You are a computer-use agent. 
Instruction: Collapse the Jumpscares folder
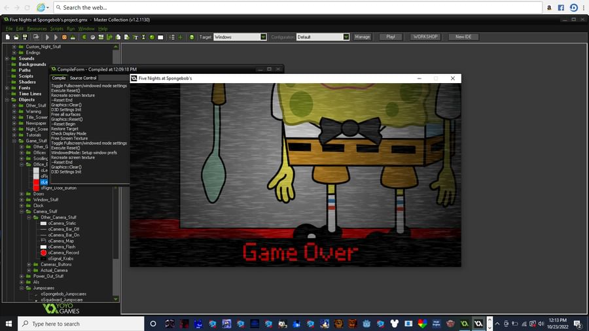point(22,288)
